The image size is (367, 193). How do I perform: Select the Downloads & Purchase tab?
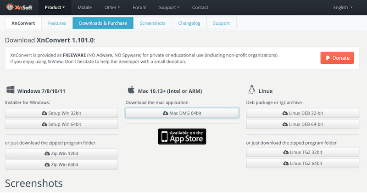tap(103, 23)
